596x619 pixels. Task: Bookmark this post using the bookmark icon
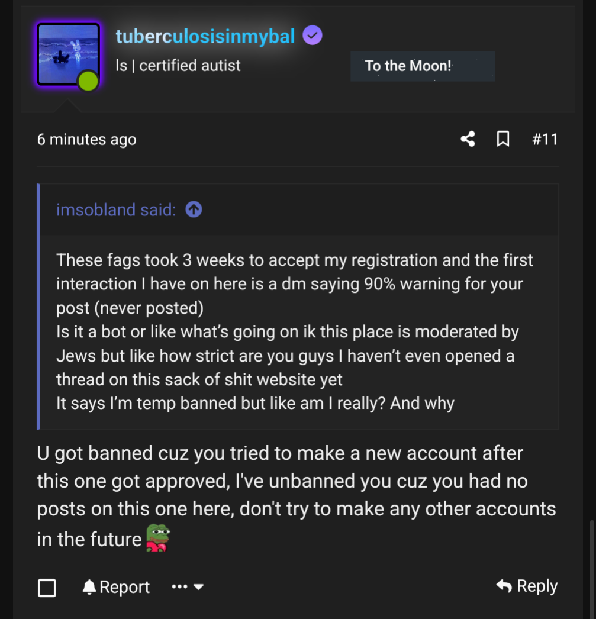(503, 139)
